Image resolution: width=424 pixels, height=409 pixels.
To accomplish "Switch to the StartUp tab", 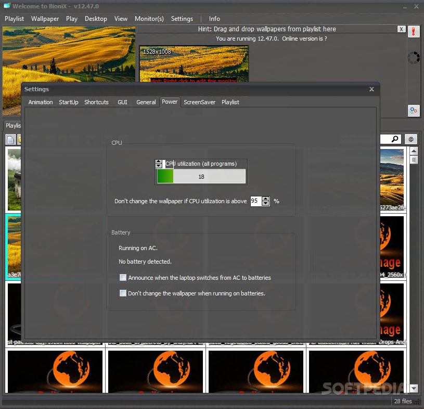I will 69,102.
